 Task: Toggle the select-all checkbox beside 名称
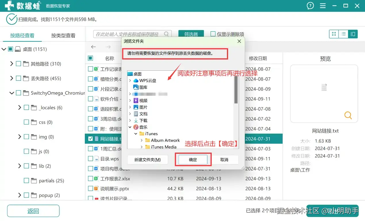coord(90,58)
